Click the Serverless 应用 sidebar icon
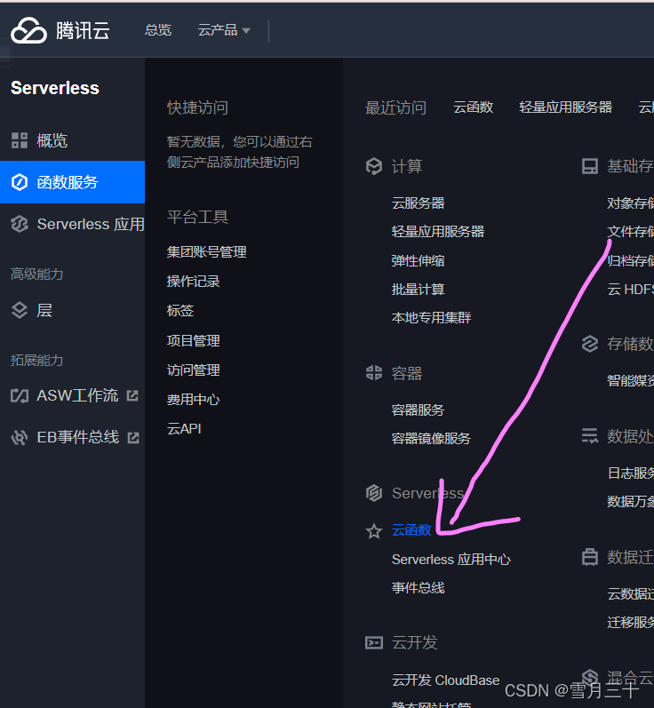The width and height of the screenshot is (654, 708). [20, 224]
